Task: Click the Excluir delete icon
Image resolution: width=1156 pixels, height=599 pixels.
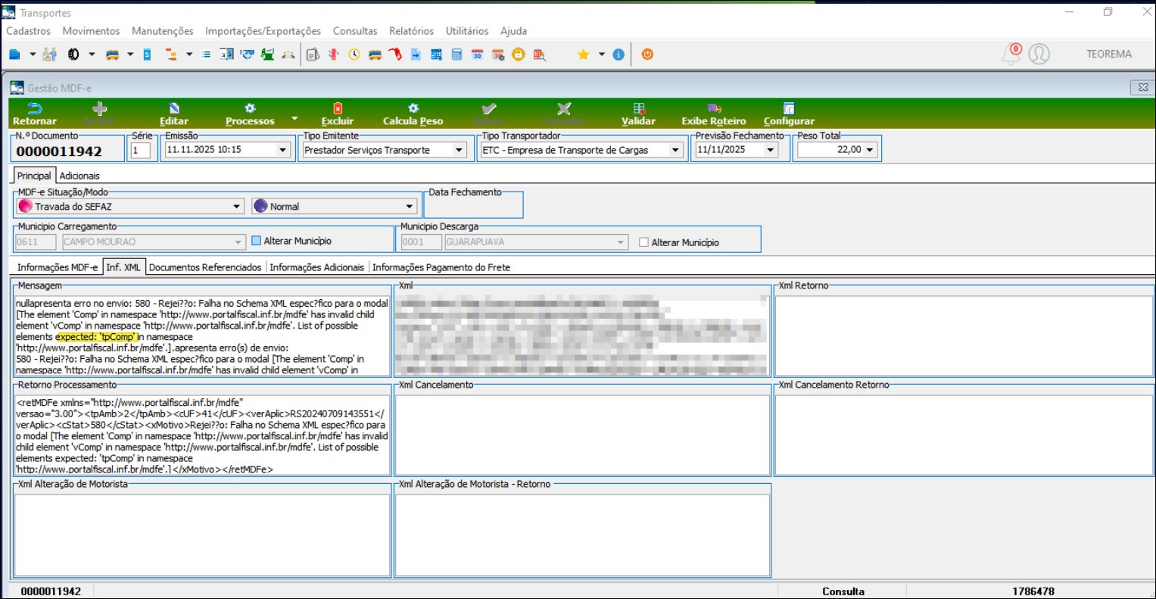Action: point(337,109)
